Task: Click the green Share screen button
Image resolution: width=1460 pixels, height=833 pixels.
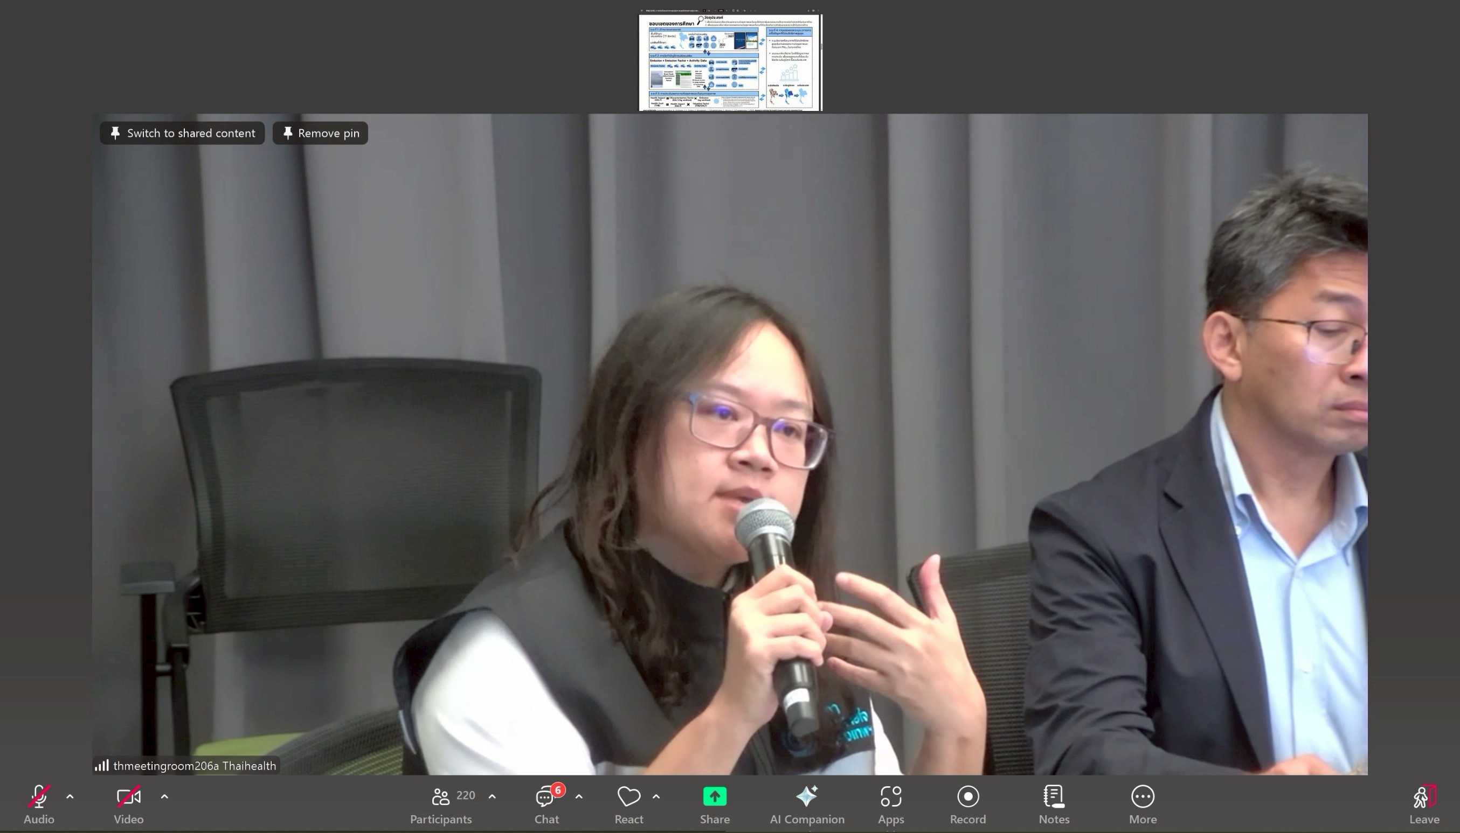Action: (x=715, y=796)
